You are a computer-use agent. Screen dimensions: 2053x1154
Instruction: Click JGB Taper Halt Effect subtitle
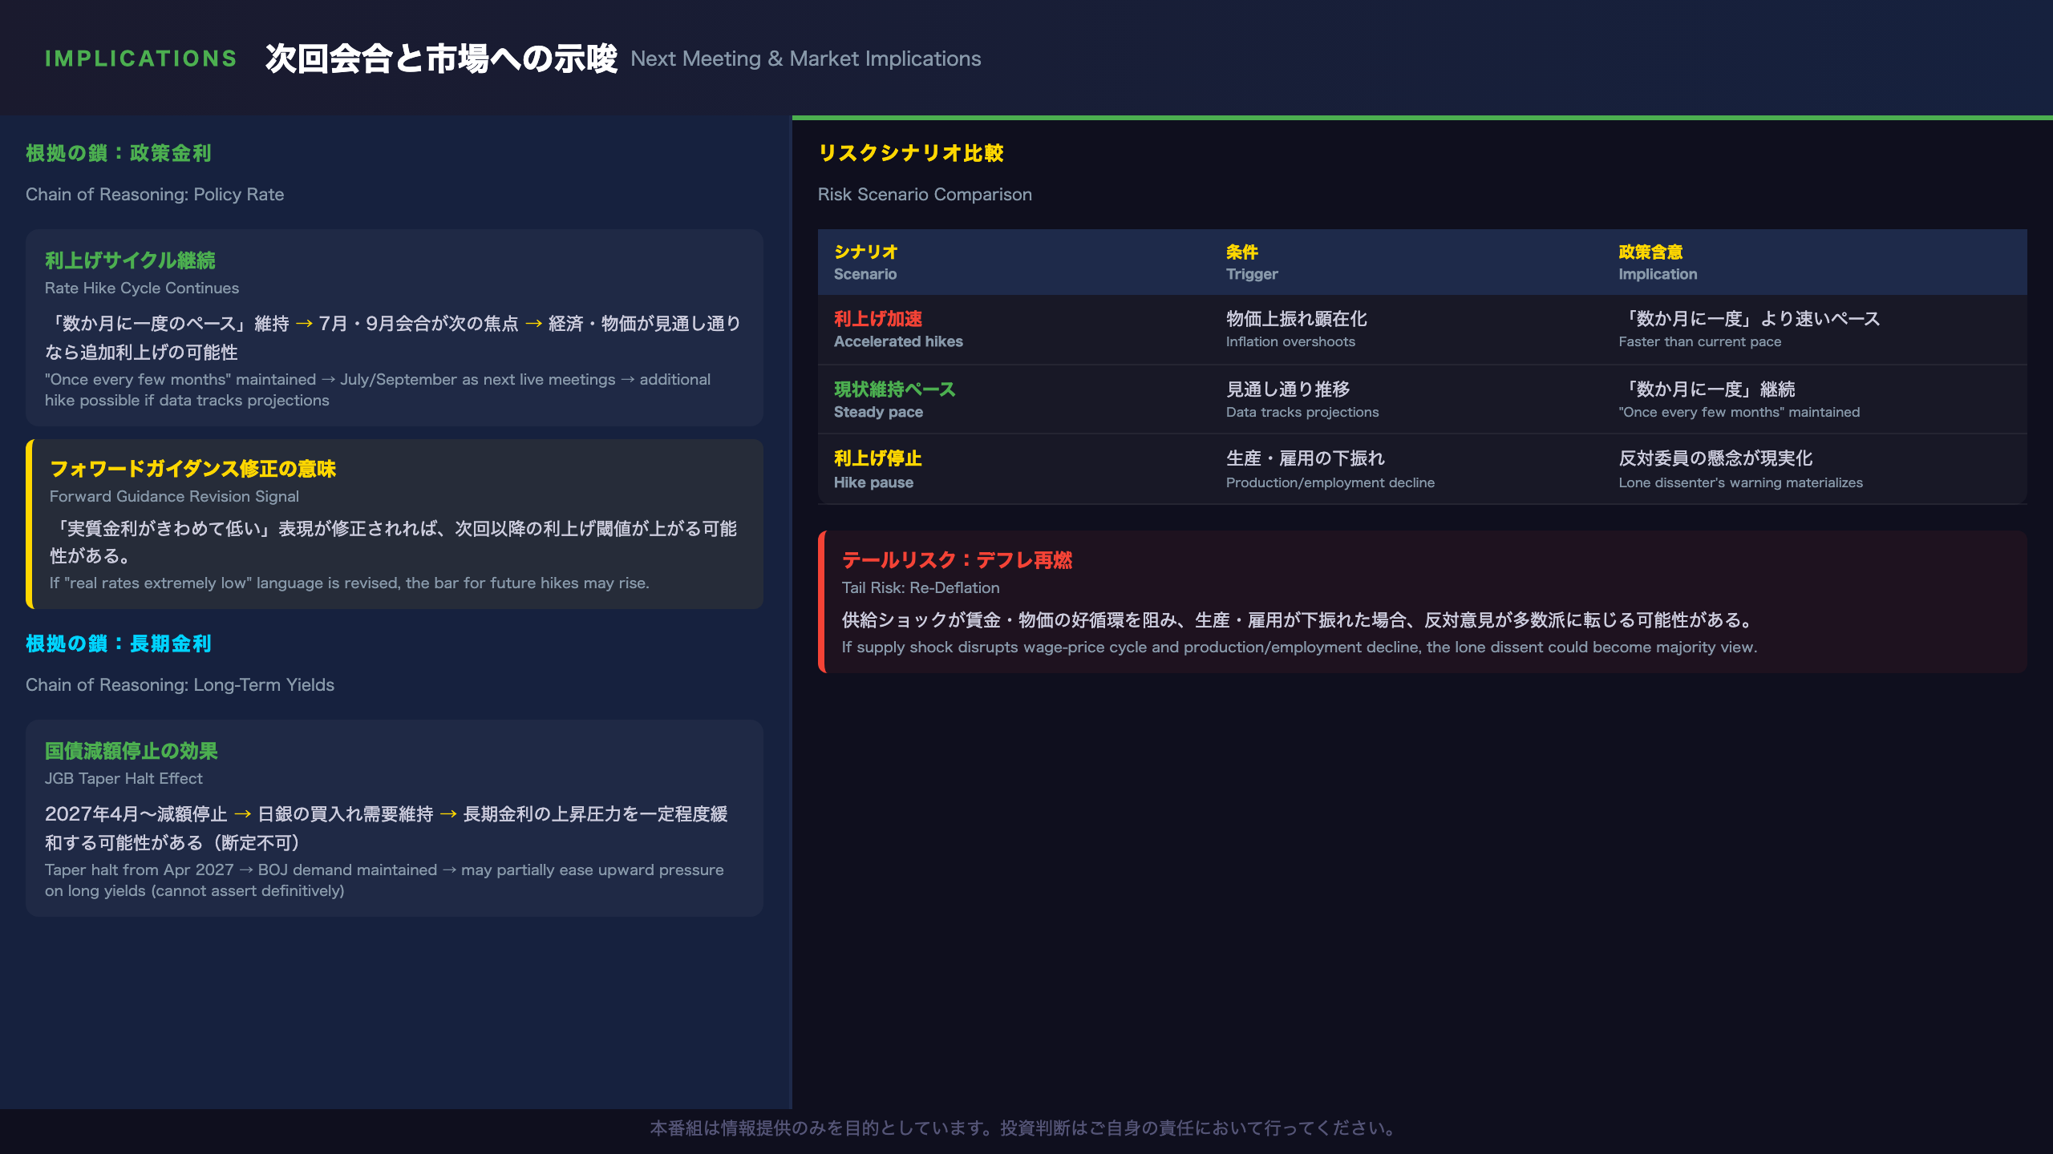124,778
